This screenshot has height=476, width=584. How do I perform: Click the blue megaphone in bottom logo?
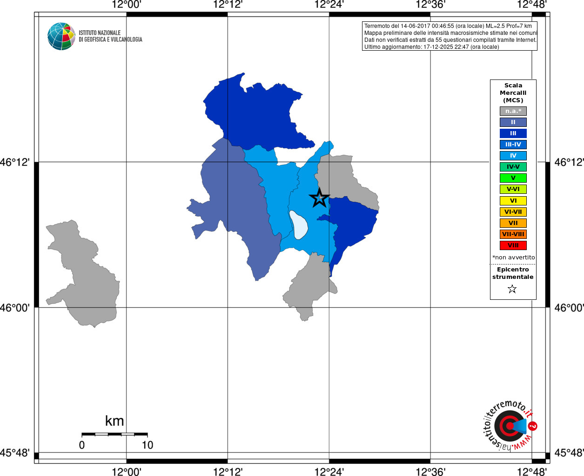point(519,426)
